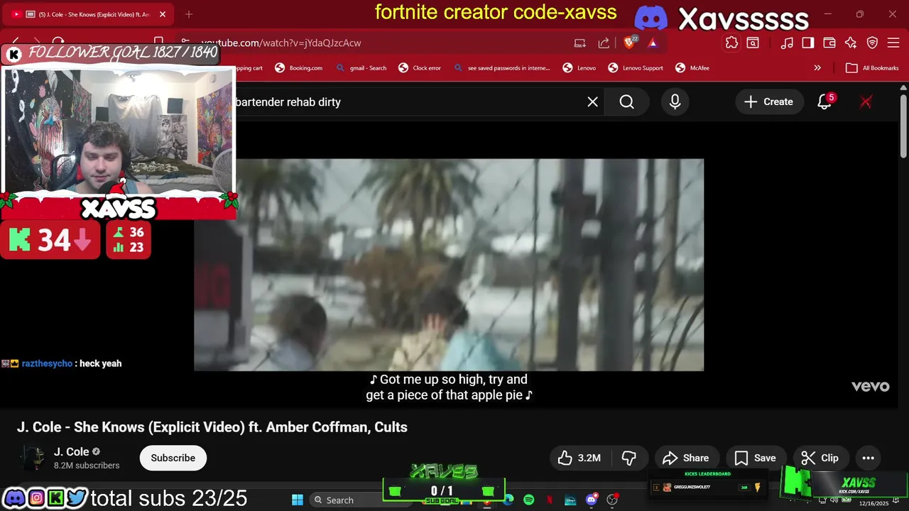Open the Clock error bookmark
Image resolution: width=909 pixels, height=511 pixels.
point(420,68)
